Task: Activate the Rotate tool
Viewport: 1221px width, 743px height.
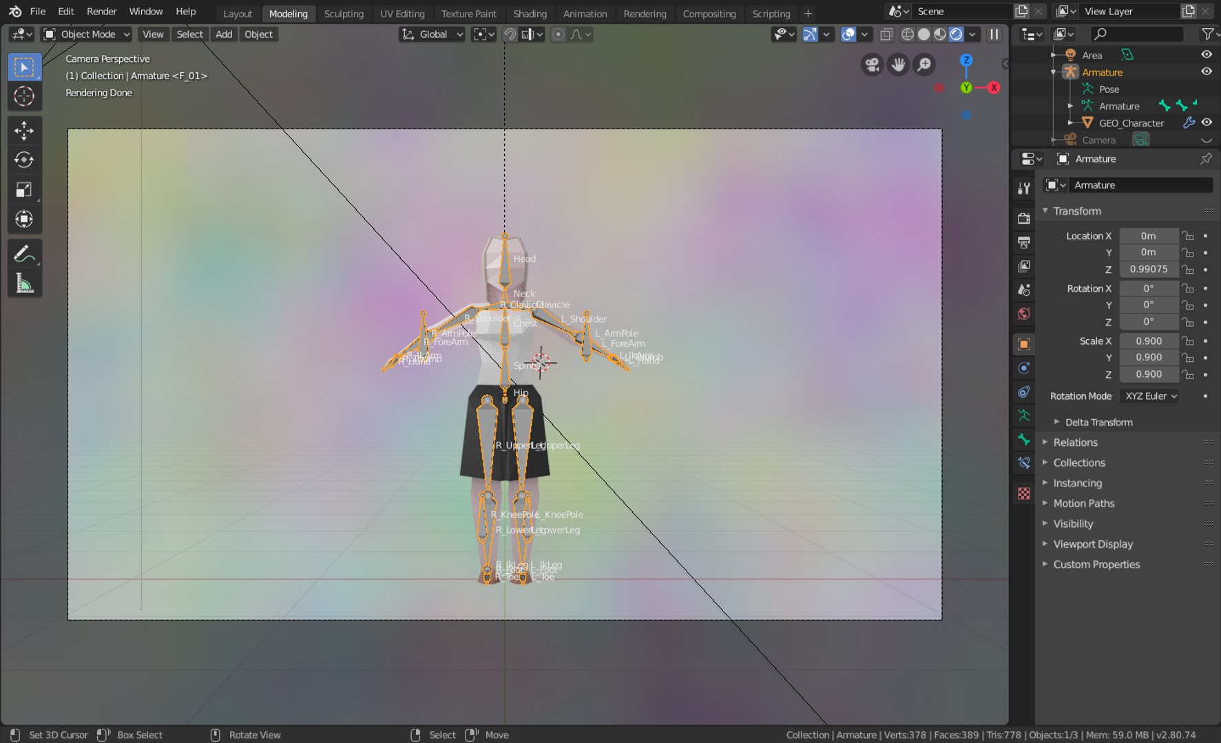Action: [24, 160]
